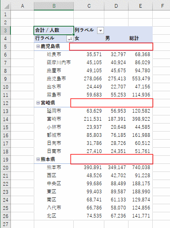Image resolution: width=170 pixels, height=228 pixels.
Task: Click the select-all corner triangle
Action: pyautogui.click(x=6, y=6)
